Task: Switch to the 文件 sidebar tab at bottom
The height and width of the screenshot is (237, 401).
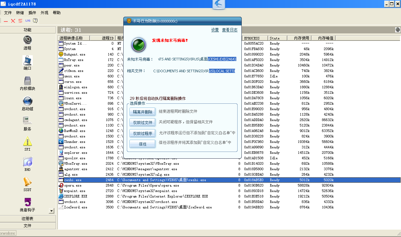Action: pyautogui.click(x=28, y=225)
